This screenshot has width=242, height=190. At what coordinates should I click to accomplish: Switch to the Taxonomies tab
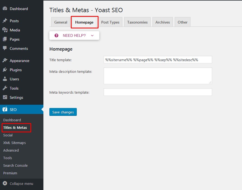click(x=137, y=22)
